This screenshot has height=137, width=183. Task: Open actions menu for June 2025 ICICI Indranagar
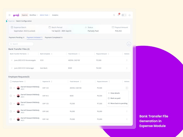pyautogui.click(x=127, y=68)
